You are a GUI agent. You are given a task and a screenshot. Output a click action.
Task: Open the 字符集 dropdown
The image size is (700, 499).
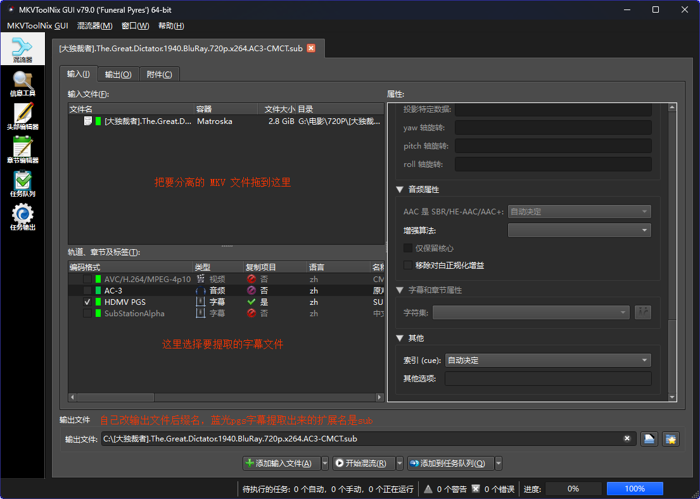[x=531, y=312]
